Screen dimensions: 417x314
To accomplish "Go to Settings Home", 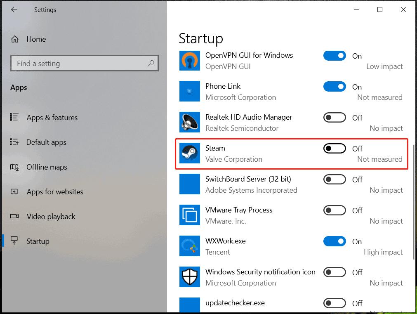I will pyautogui.click(x=36, y=39).
